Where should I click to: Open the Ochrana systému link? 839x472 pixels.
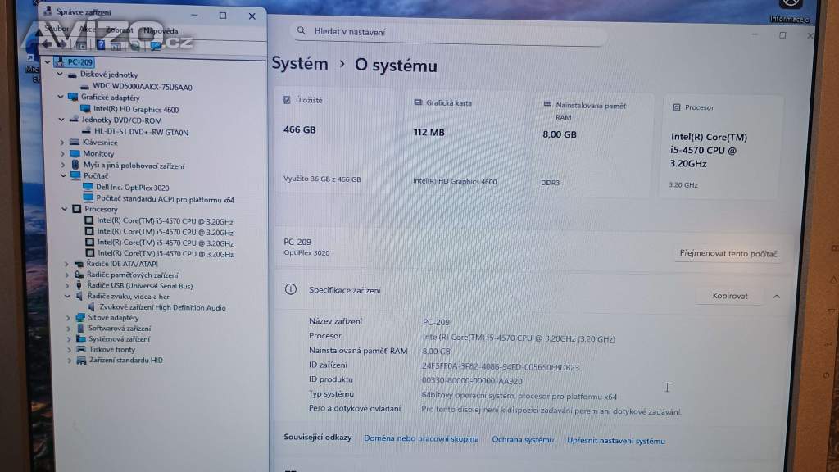pyautogui.click(x=523, y=440)
